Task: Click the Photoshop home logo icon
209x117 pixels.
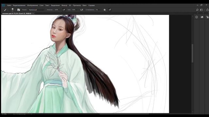Action: (4, 5)
